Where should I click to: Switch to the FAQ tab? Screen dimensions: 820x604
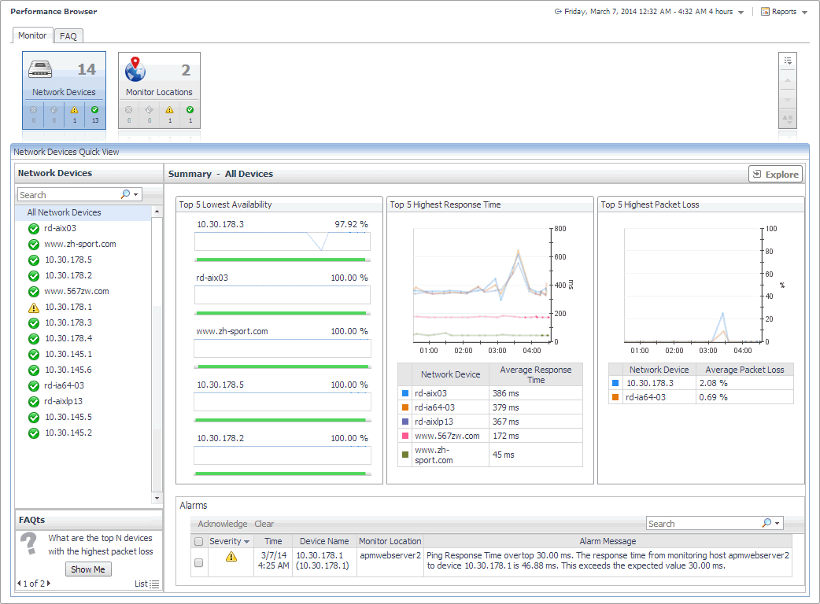point(68,36)
